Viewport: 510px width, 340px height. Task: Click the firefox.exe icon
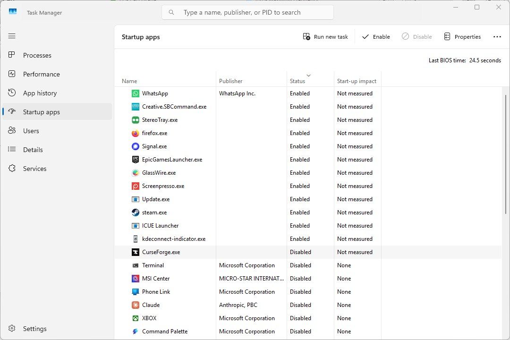pos(136,133)
